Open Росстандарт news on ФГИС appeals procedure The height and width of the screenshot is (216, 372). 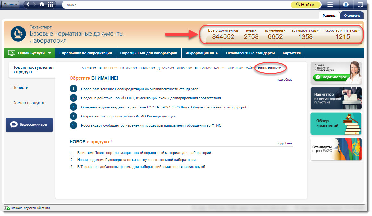151,125
